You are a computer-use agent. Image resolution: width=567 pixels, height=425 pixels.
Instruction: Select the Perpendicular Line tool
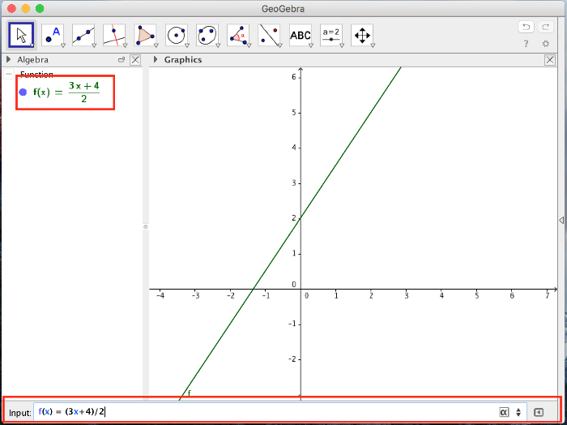click(x=114, y=35)
